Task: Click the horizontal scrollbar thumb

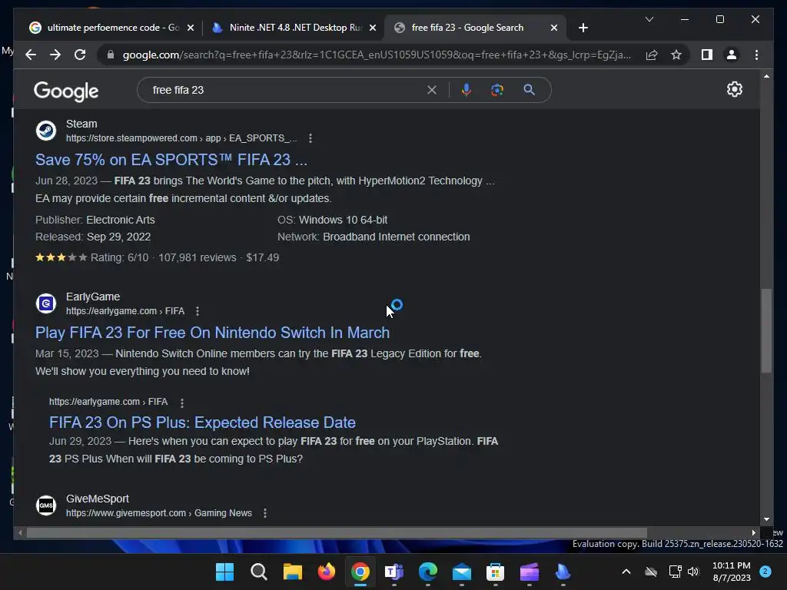Action: click(337, 533)
